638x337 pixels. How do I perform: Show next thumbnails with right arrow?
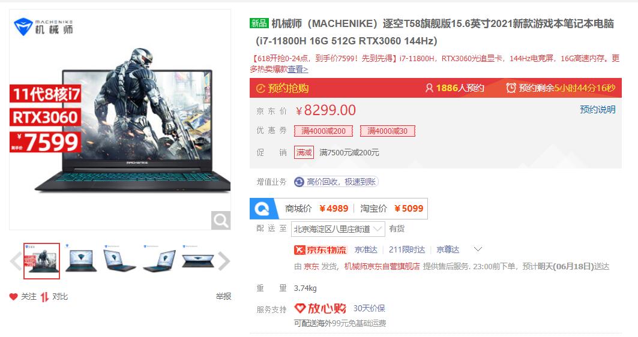[x=224, y=261]
